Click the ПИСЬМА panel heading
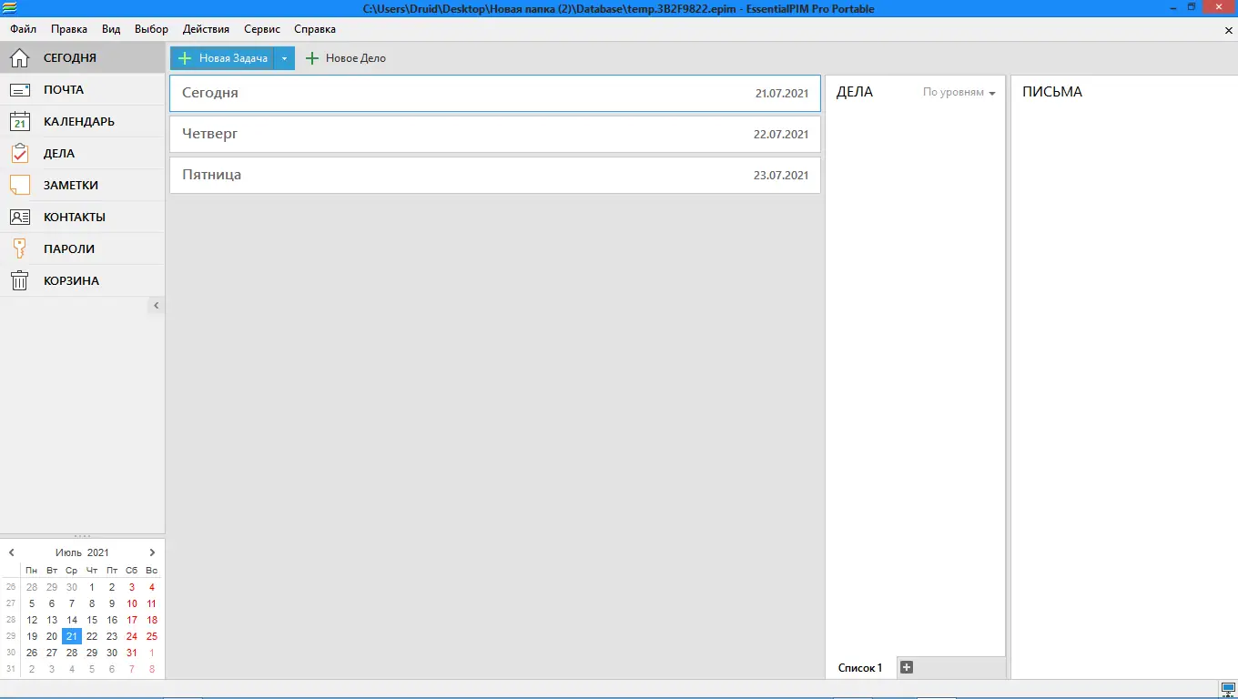1238x699 pixels. click(x=1052, y=92)
